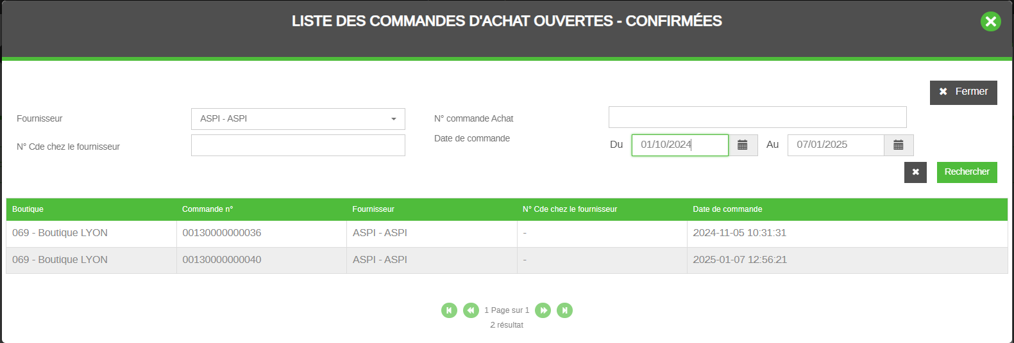The image size is (1014, 343).
Task: Click the Au date field 07/01/2025
Action: pyautogui.click(x=836, y=145)
